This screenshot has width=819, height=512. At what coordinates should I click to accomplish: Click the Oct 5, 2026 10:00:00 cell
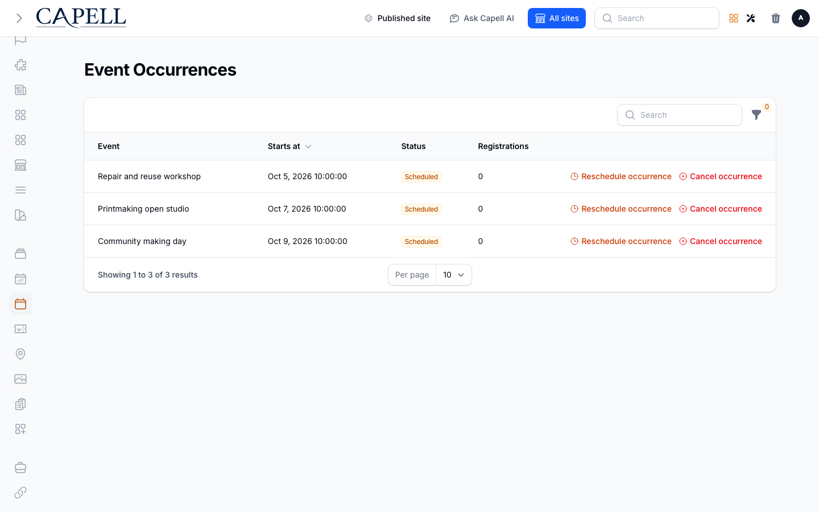coord(307,176)
